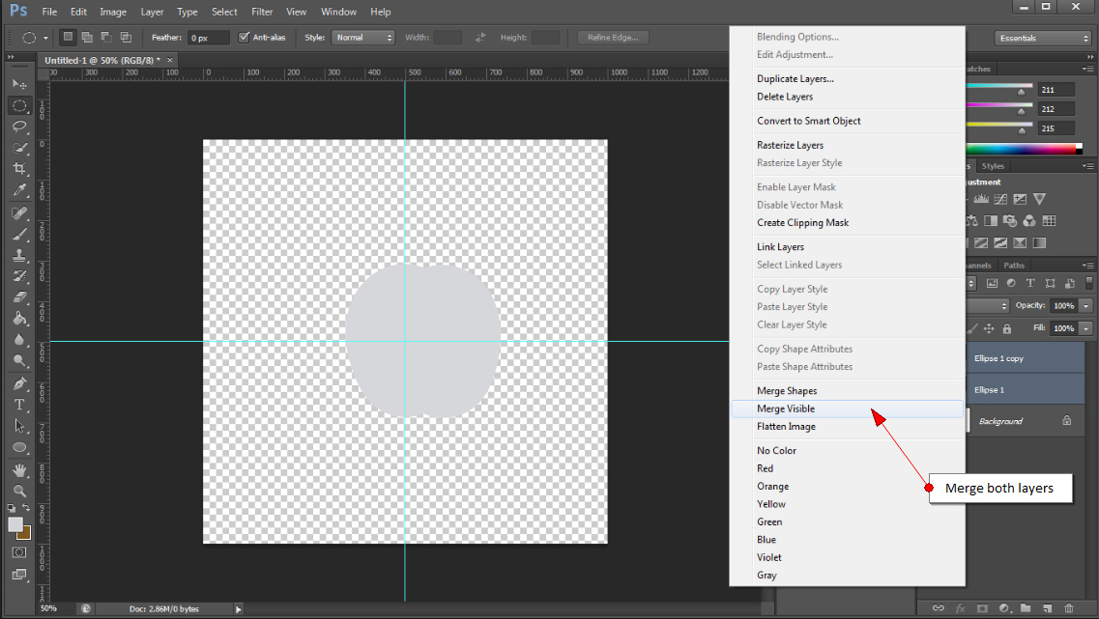Select the Crop tool
1099x619 pixels.
(19, 168)
